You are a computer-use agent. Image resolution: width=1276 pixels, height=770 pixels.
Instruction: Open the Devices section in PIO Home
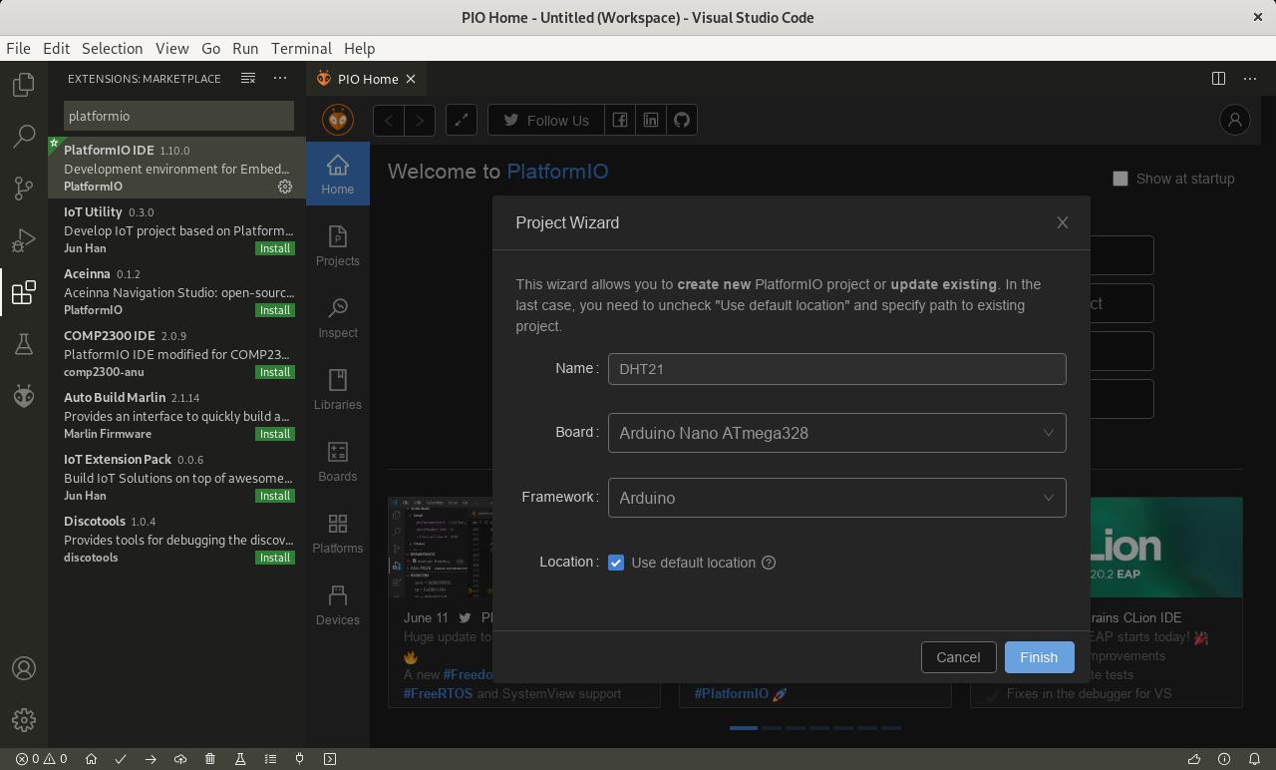338,604
